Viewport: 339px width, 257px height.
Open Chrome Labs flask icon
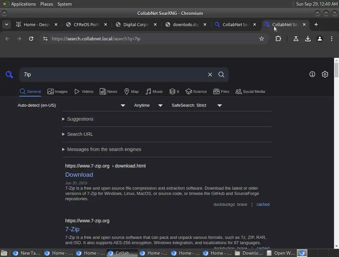click(296, 39)
